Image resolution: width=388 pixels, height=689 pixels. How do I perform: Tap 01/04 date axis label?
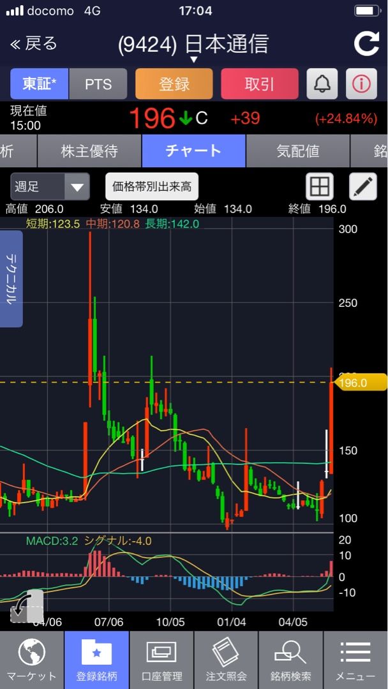click(x=231, y=622)
